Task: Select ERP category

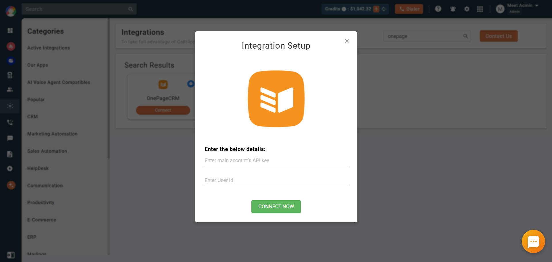Action: point(32,237)
